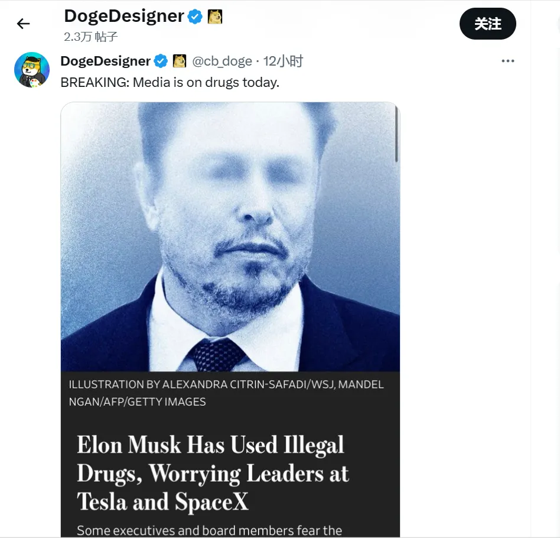Click the 2.3万 帖子 post count
The image size is (560, 538).
pyautogui.click(x=90, y=37)
